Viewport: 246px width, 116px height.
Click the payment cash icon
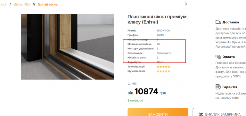218,56
